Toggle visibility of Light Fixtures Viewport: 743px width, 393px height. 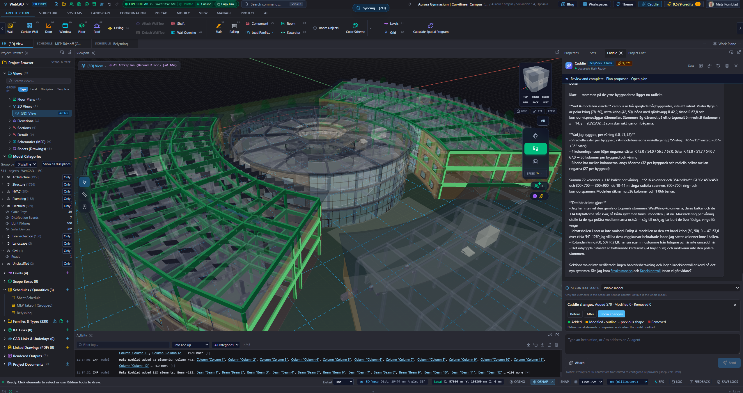(x=7, y=223)
